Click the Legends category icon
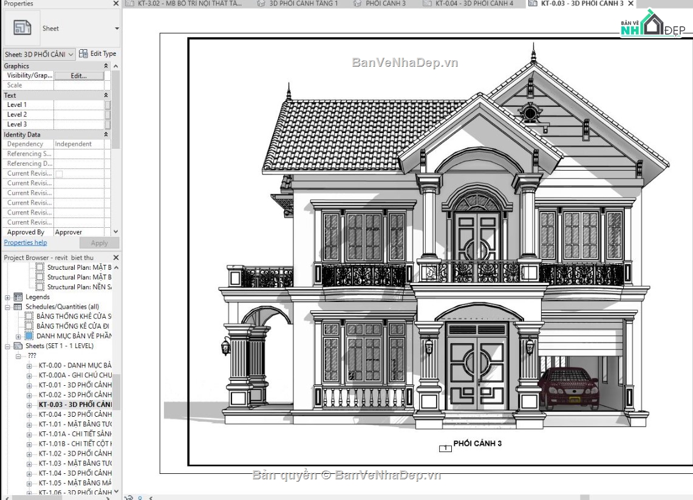This screenshot has height=500, width=693. (x=18, y=296)
